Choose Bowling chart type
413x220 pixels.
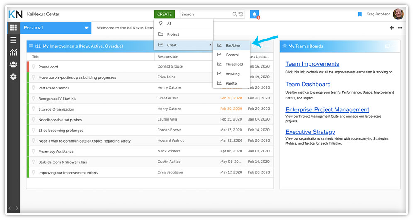pos(231,74)
